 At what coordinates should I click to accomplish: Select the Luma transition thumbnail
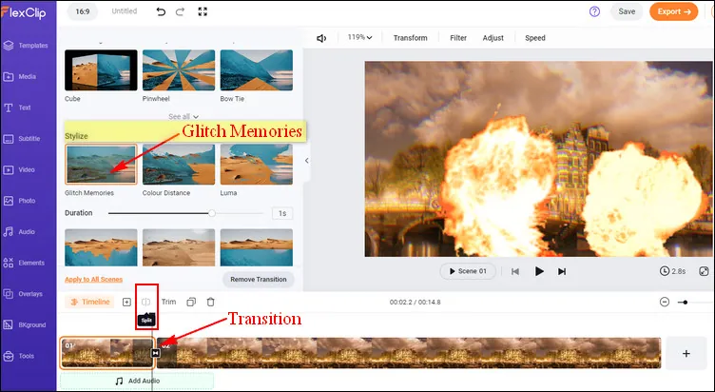(x=257, y=165)
